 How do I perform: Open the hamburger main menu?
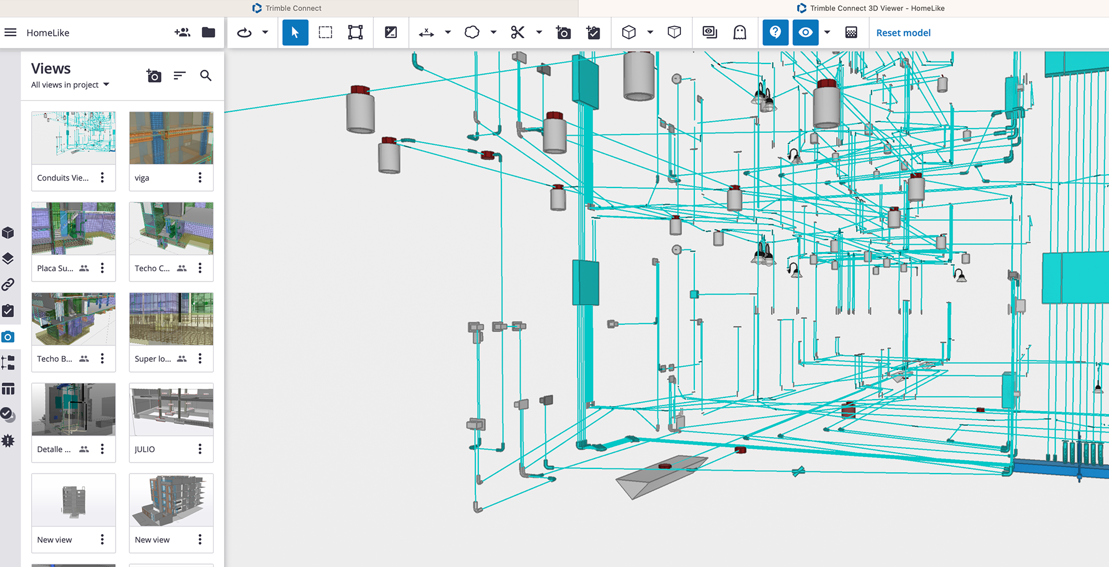[x=10, y=32]
